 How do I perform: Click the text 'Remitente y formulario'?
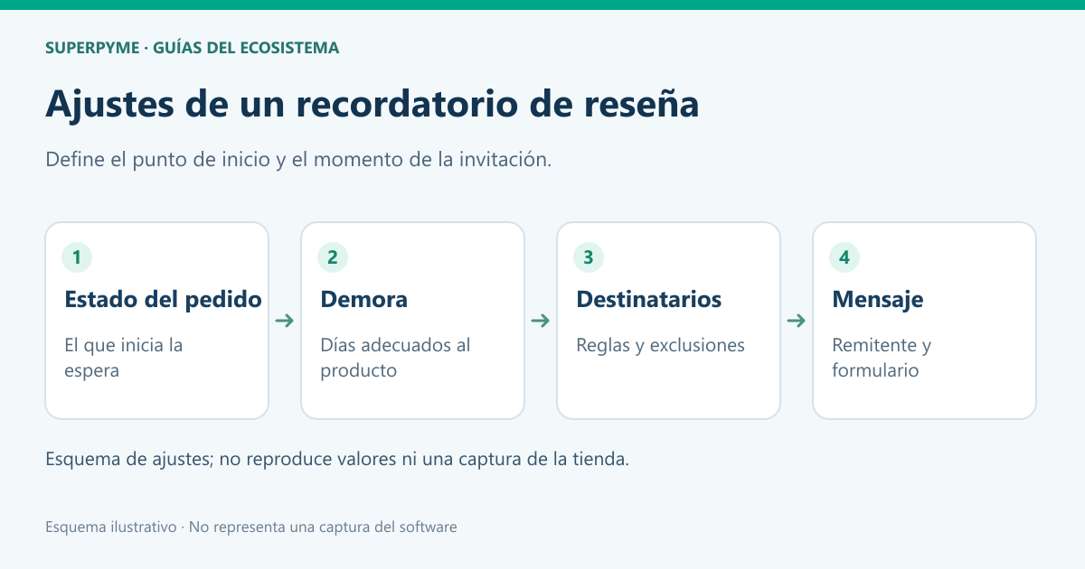coord(882,358)
